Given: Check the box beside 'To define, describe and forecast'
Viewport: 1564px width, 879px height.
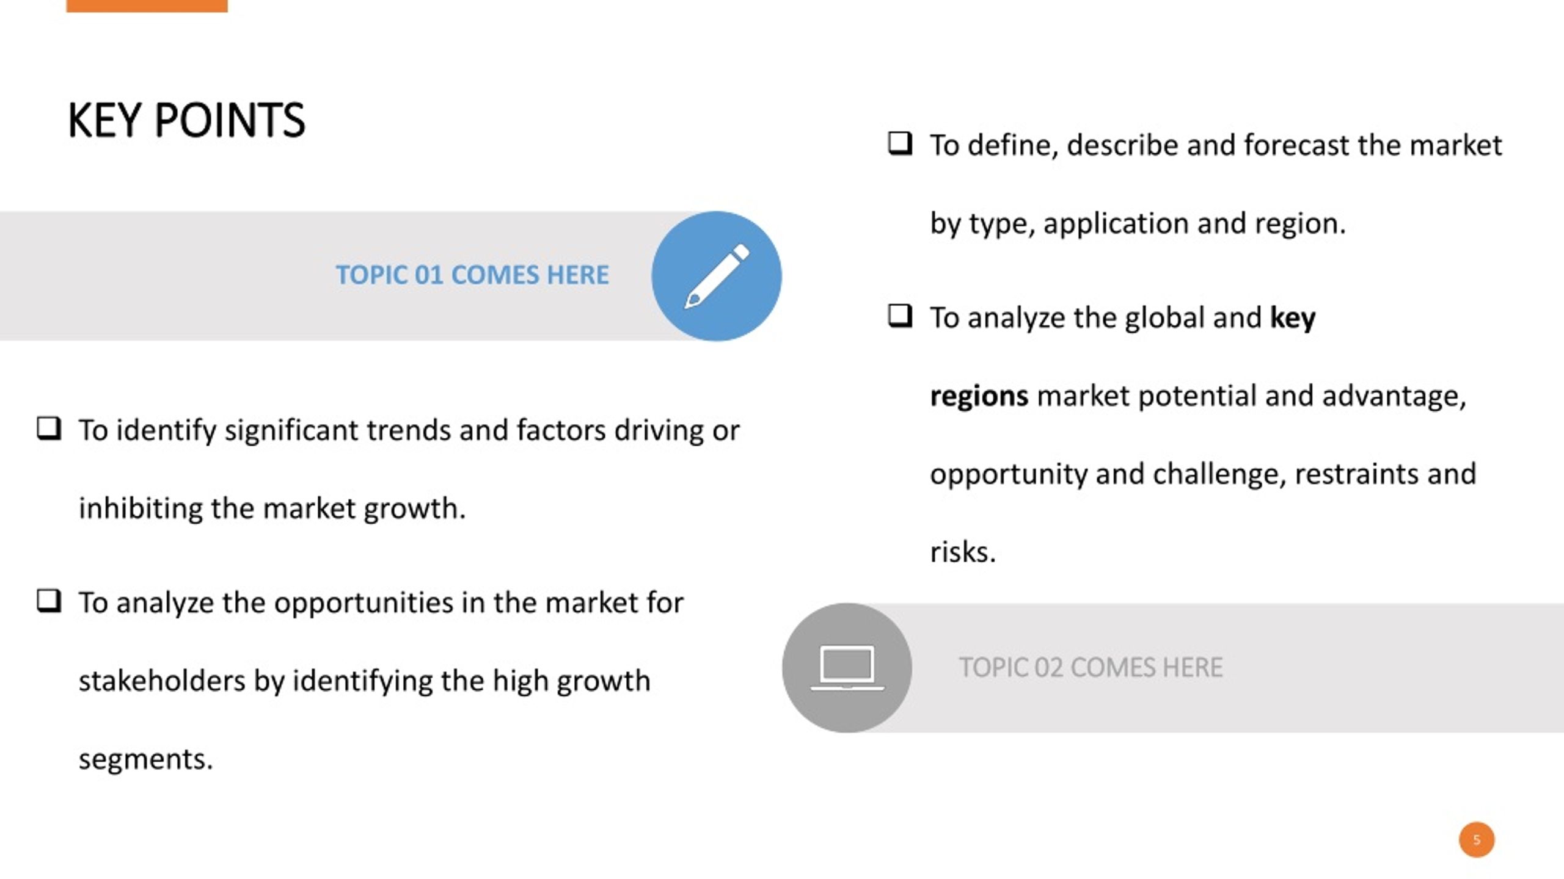Looking at the screenshot, I should tap(900, 143).
